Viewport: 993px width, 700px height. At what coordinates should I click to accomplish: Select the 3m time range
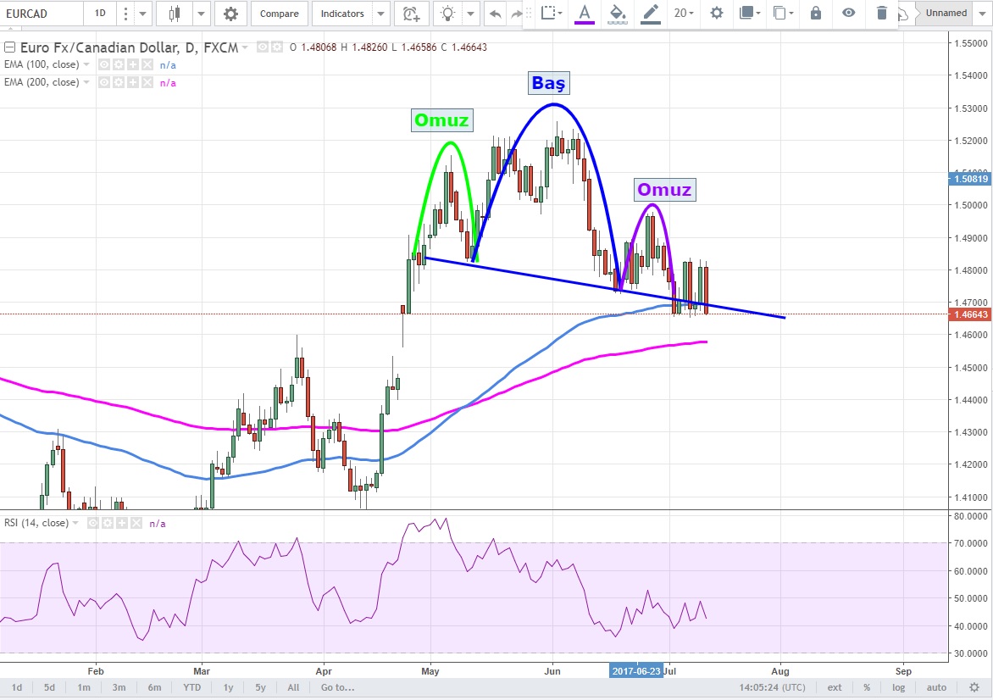coord(119,687)
